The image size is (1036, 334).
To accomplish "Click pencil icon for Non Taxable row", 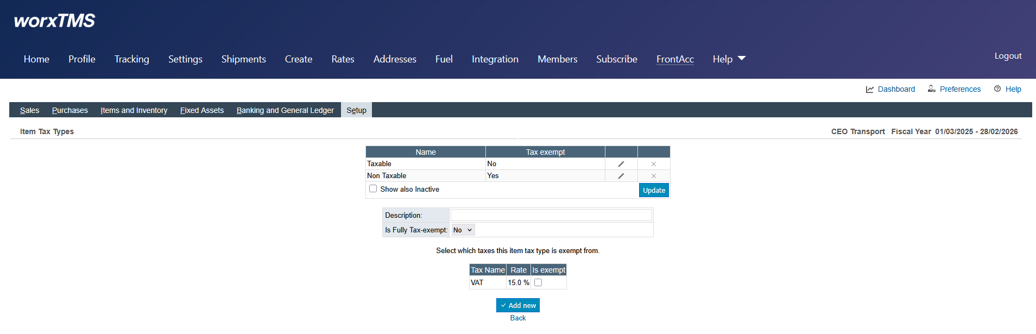I will pyautogui.click(x=621, y=176).
